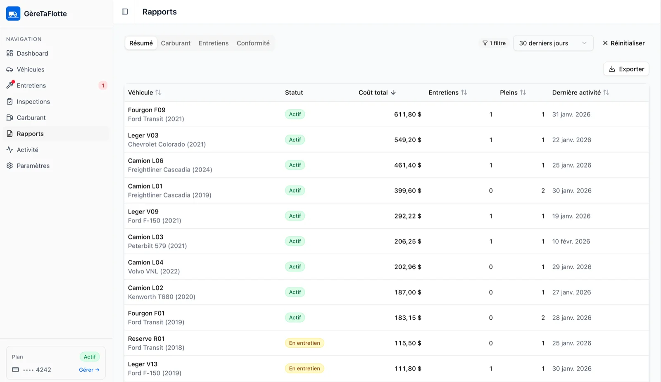Viewport: 661px width, 382px height.
Task: Click the GèreTaFlotte truck logo icon
Action: (13, 14)
